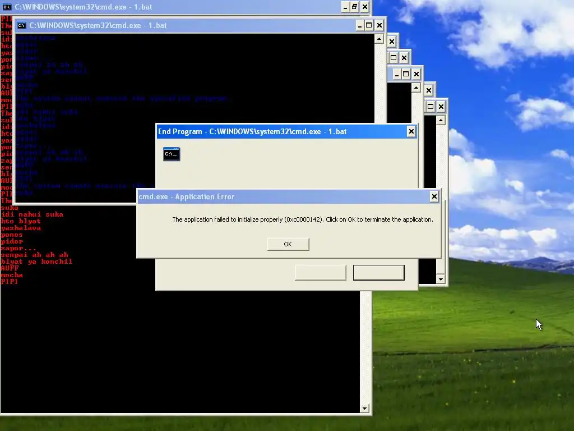This screenshot has width=574, height=431.
Task: Click red line 'senpai ah ah ah'
Action: (34, 255)
